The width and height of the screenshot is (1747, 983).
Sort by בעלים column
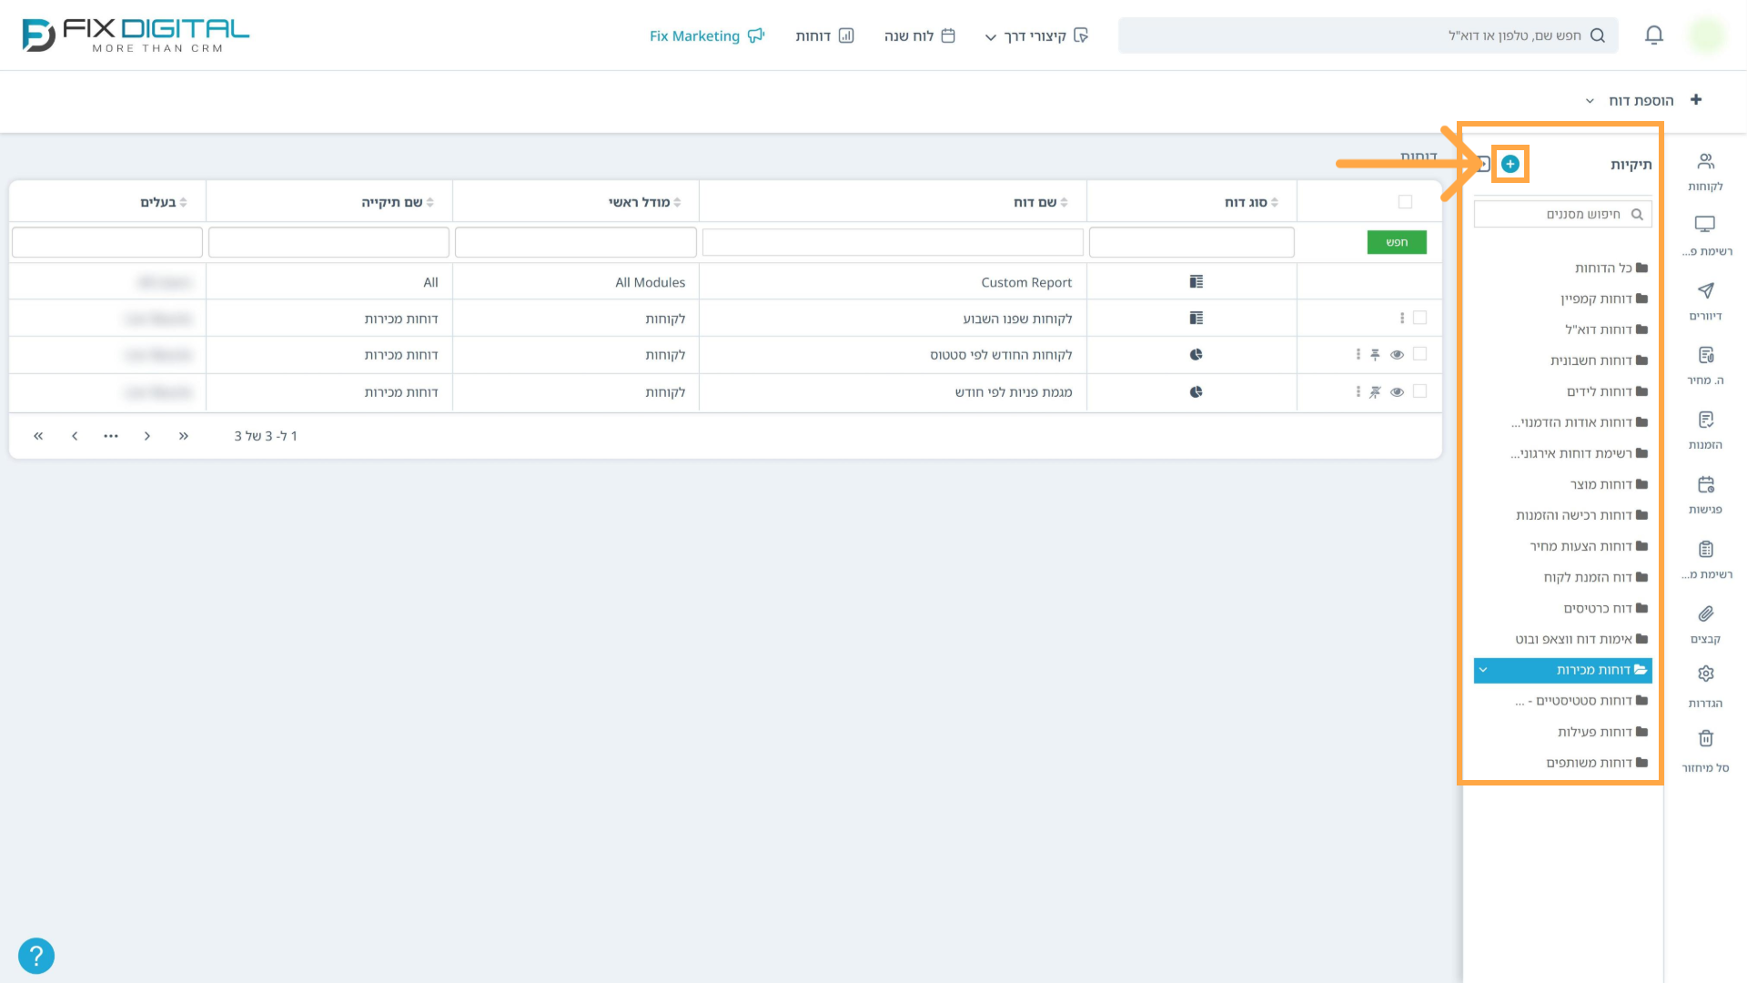pyautogui.click(x=163, y=202)
